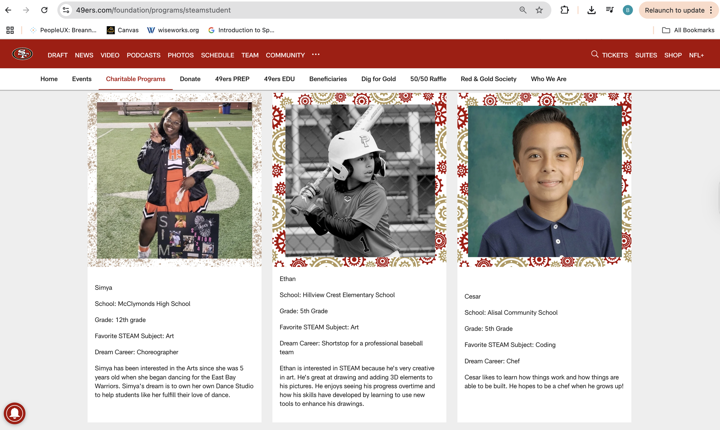720x430 pixels.
Task: Click the red notification bell icon
Action: pos(14,413)
